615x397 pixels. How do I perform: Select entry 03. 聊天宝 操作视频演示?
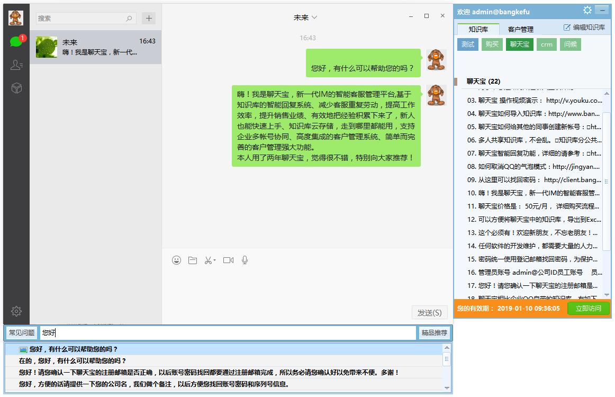pos(534,101)
